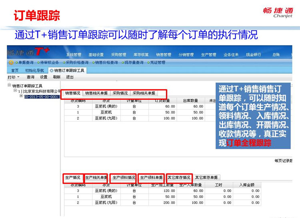Click 入库金额 column header
The image size is (300, 218).
(247, 185)
